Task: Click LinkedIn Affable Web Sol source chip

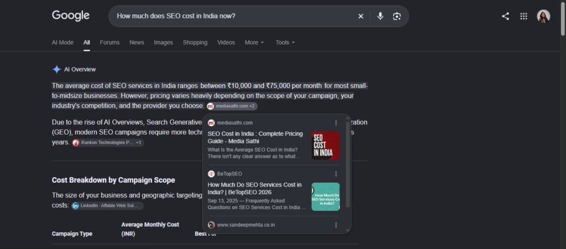Action: point(107,206)
